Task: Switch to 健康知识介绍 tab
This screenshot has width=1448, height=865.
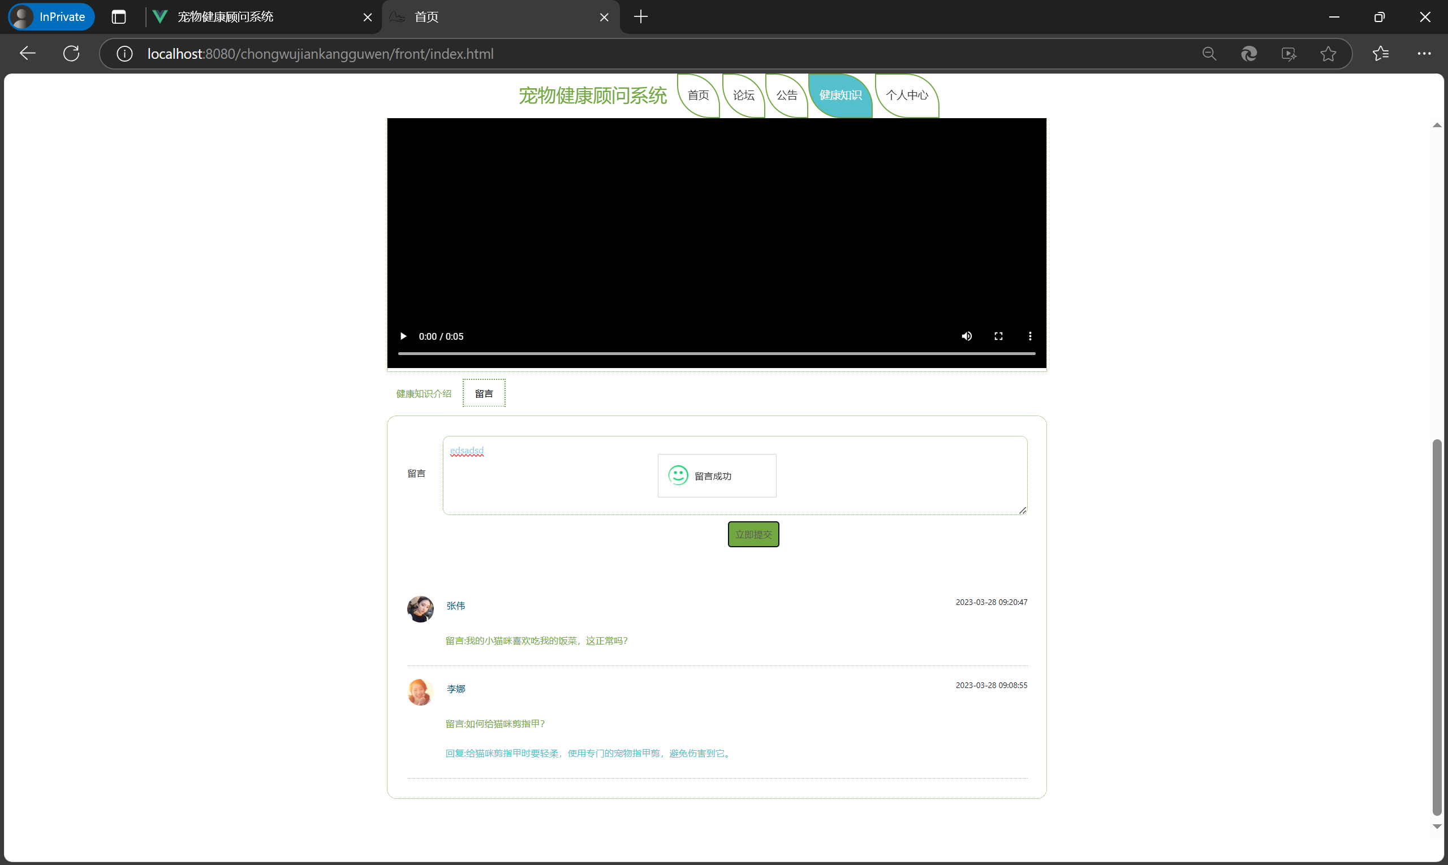Action: click(x=424, y=393)
